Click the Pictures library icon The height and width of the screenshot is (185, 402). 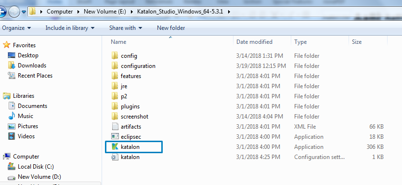tap(12, 126)
